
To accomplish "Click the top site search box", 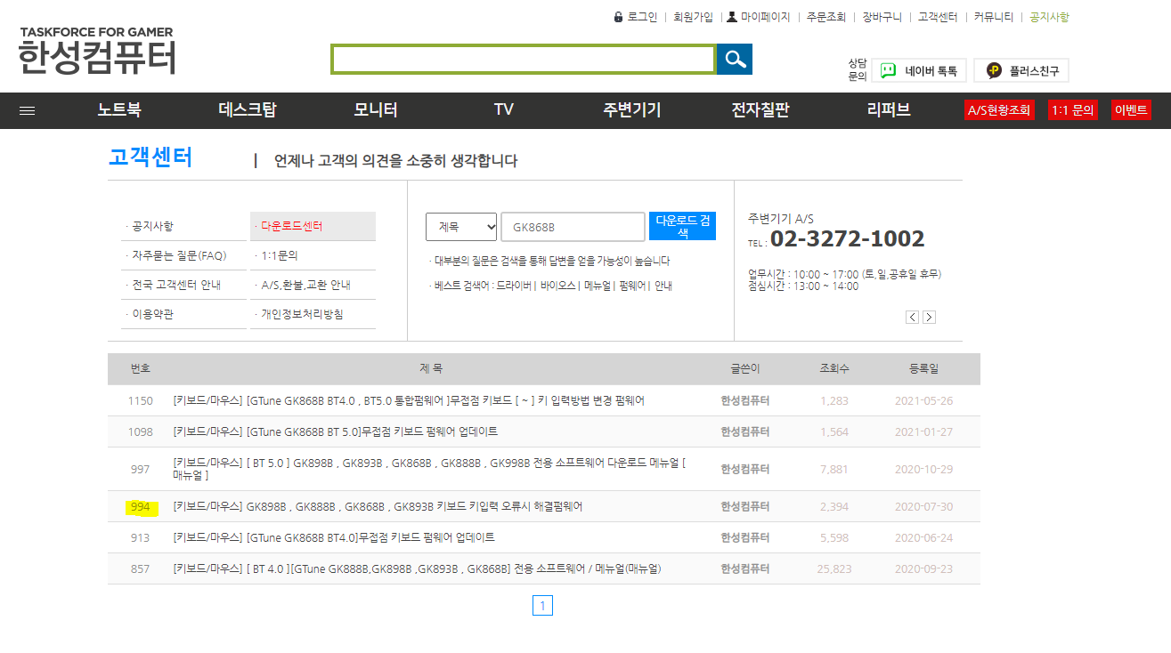I will point(524,60).
